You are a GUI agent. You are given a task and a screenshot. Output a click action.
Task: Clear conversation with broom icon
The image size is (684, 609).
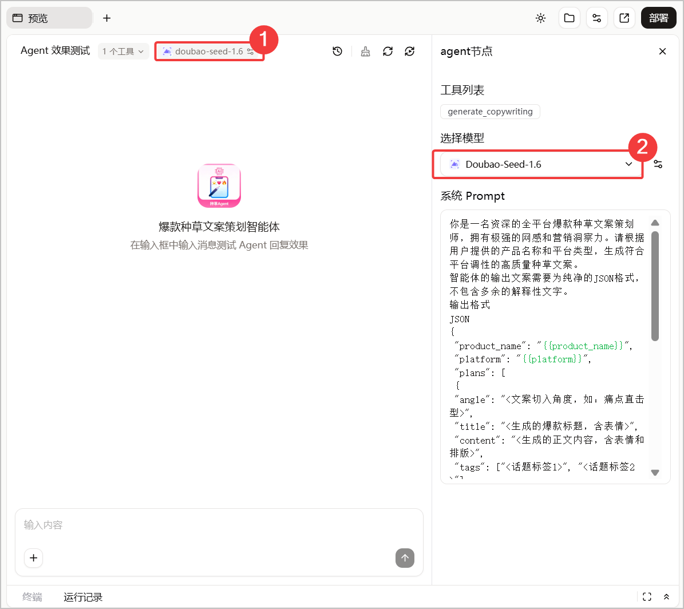[366, 52]
